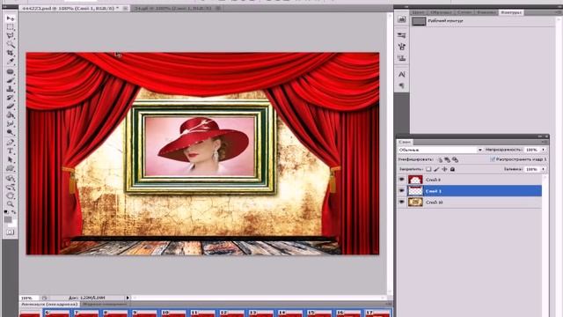Hide the selected Слой 1 layer
Image resolution: width=563 pixels, height=317 pixels.
point(402,191)
